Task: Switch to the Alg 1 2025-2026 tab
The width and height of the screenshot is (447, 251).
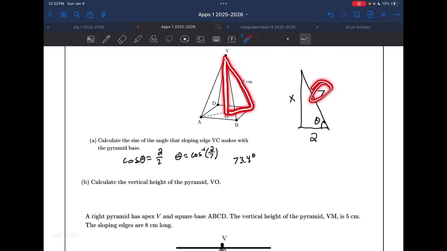Action: [x=88, y=27]
